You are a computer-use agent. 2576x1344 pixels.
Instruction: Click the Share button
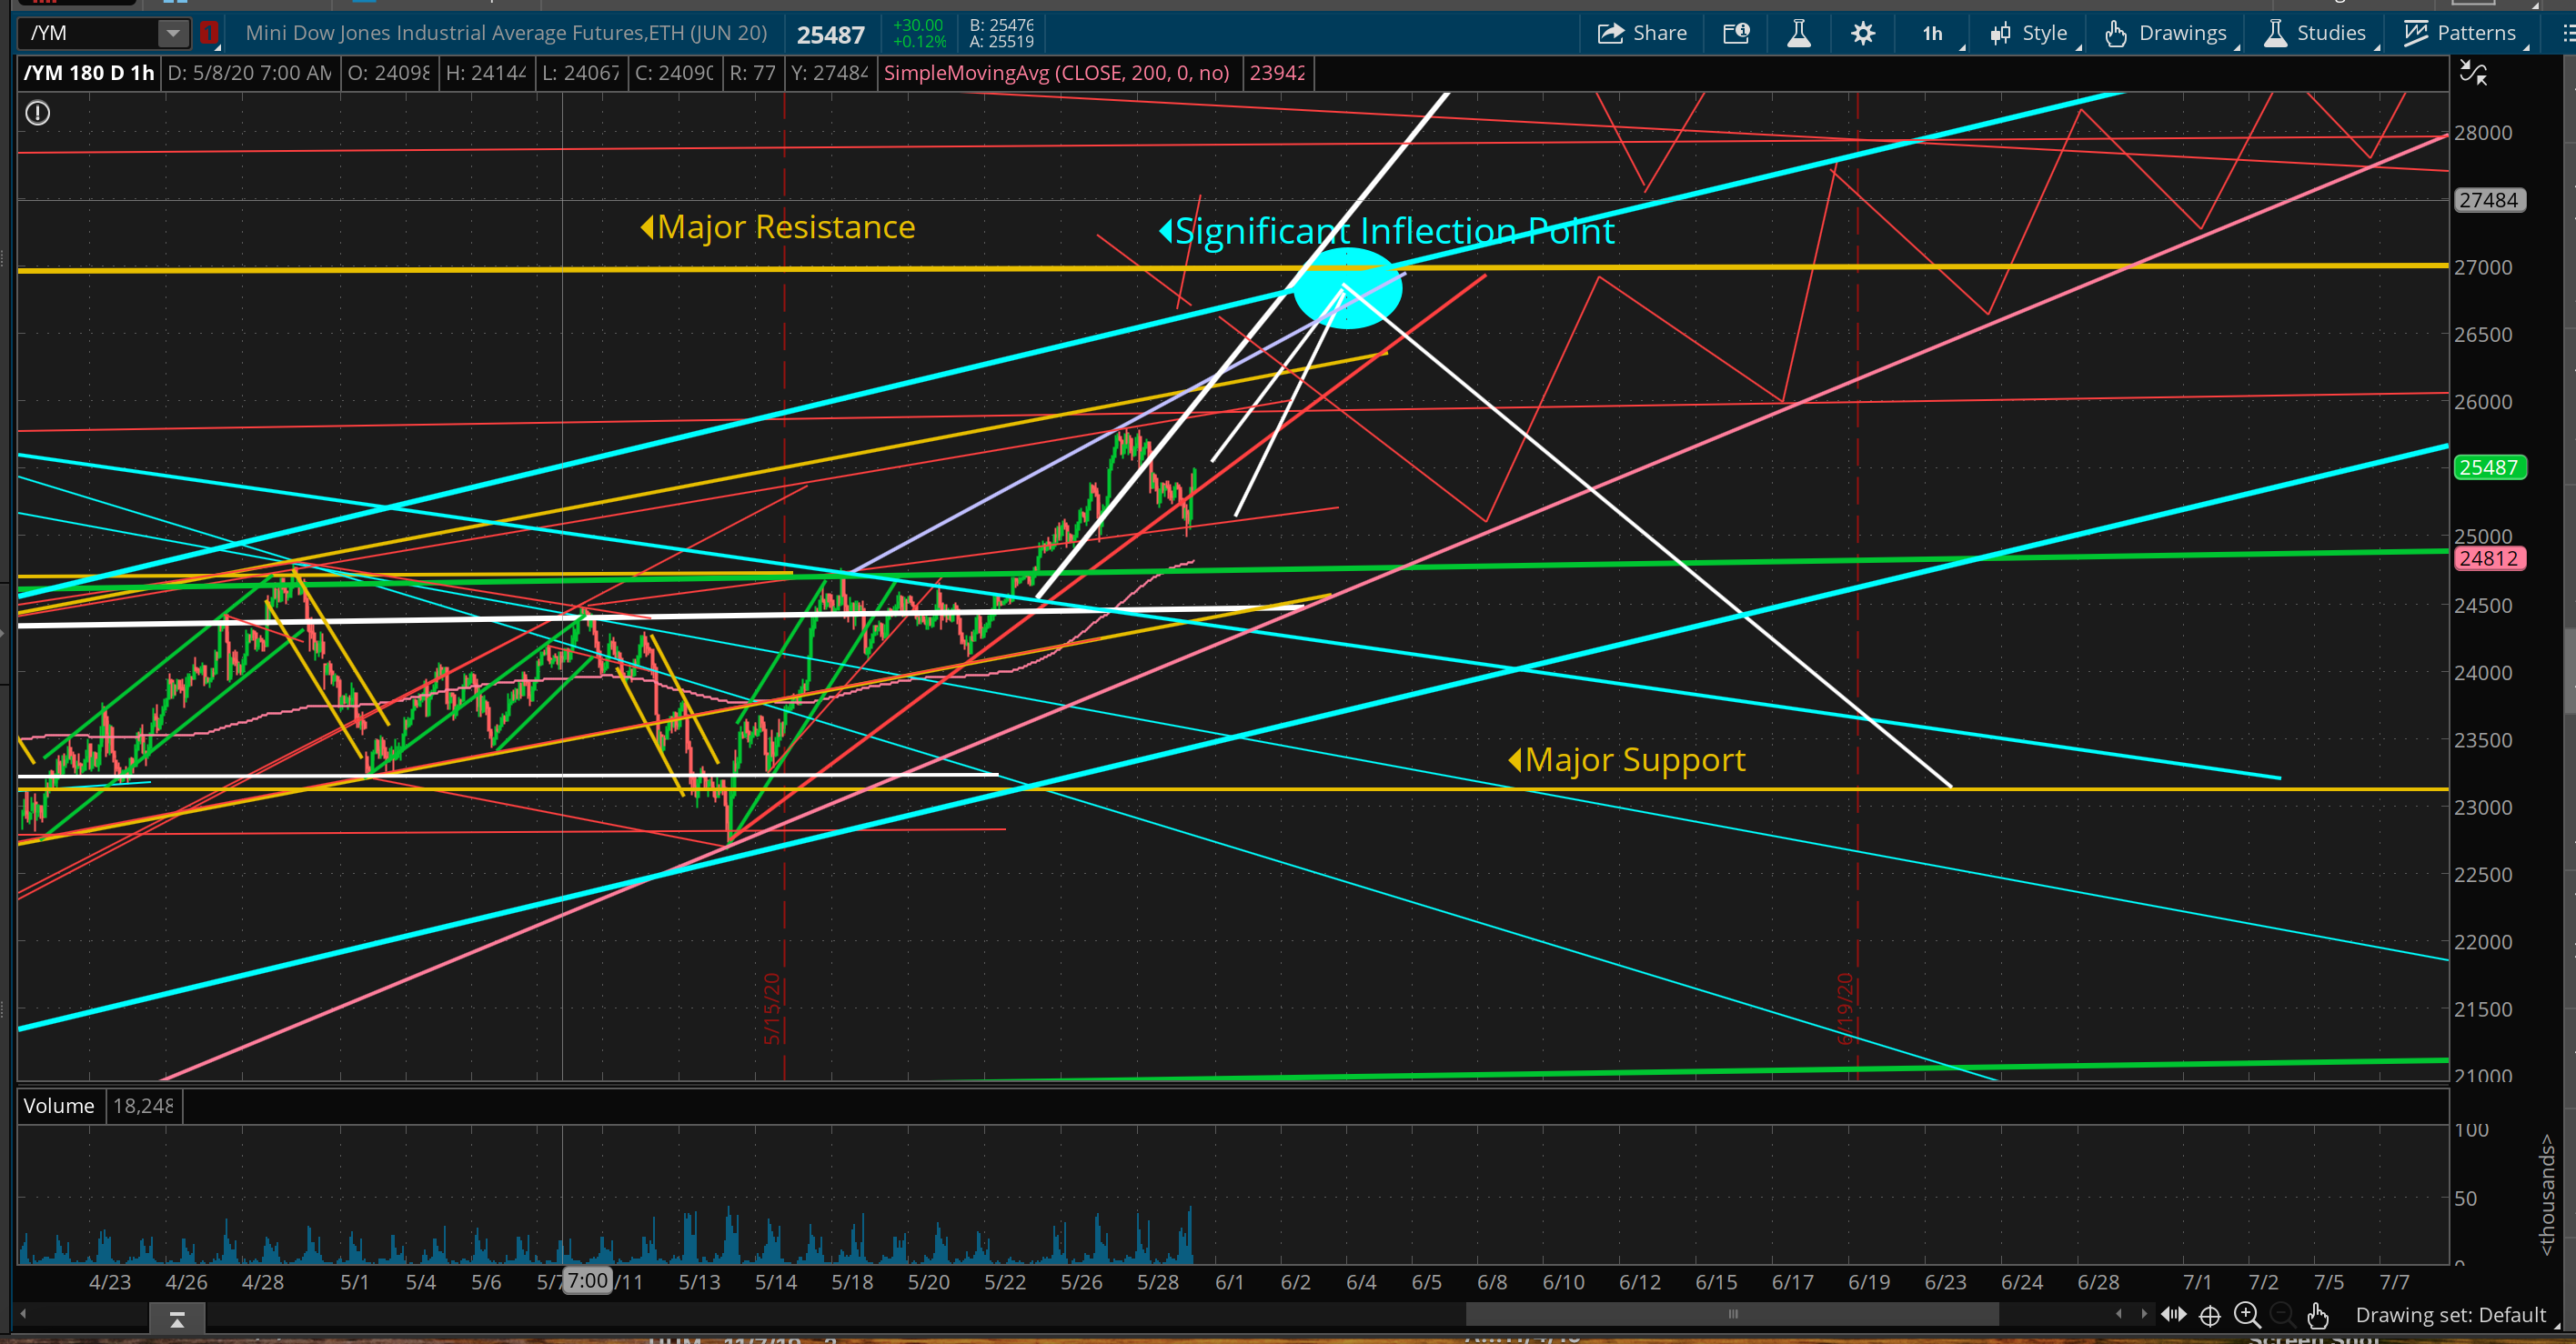click(x=1642, y=33)
